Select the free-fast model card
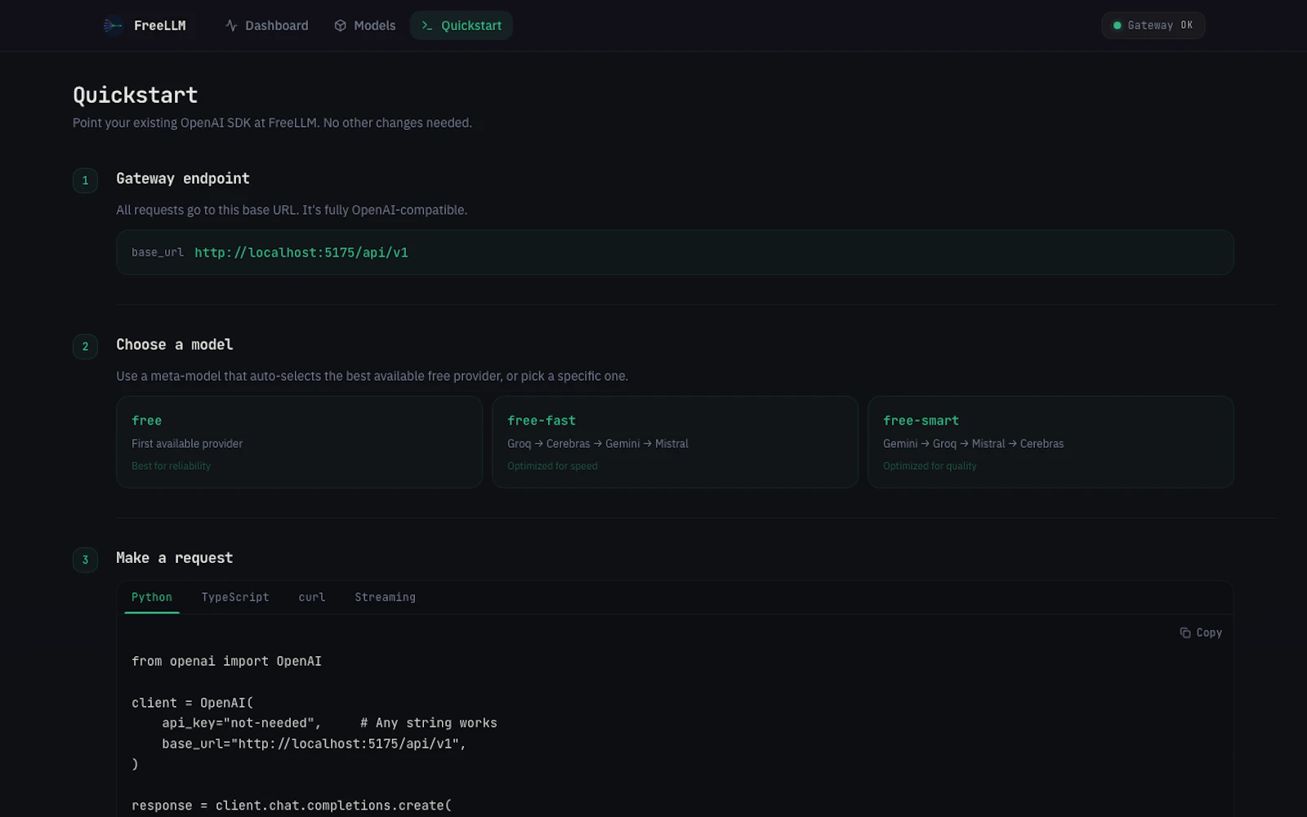 click(675, 442)
